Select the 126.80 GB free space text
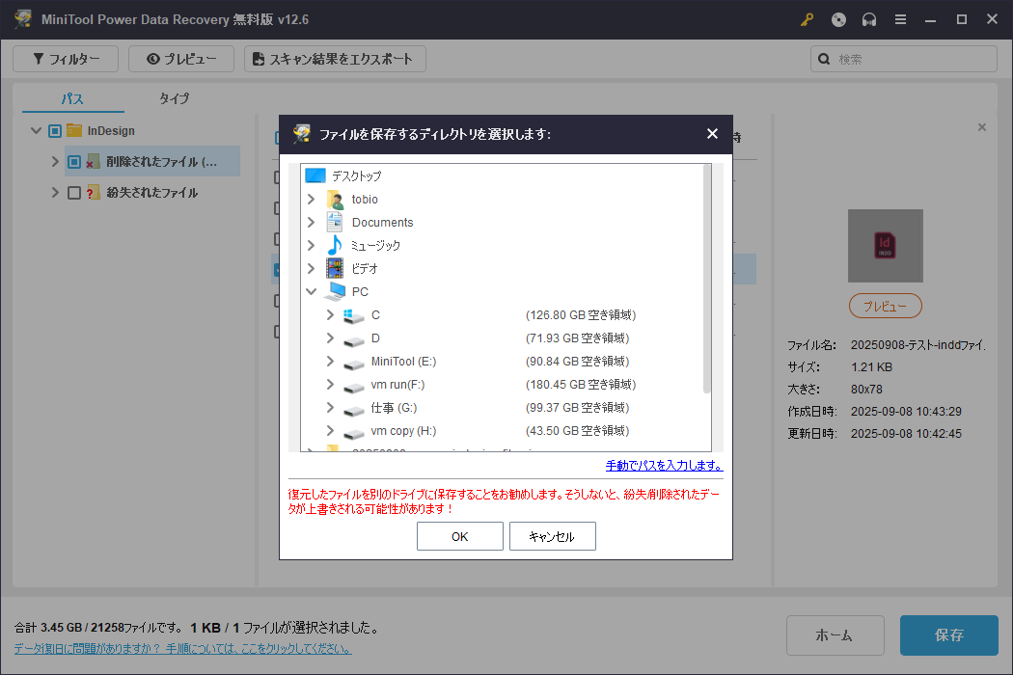 (581, 315)
